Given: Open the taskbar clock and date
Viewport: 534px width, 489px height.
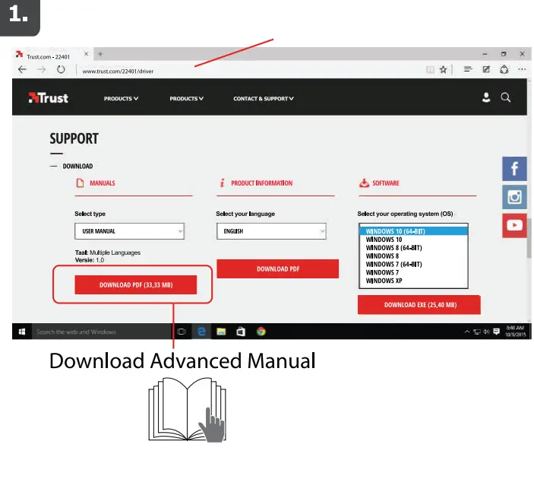Looking at the screenshot, I should [515, 332].
